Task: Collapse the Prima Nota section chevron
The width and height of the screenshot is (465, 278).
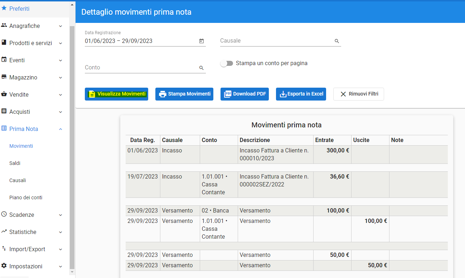Action: pos(60,129)
